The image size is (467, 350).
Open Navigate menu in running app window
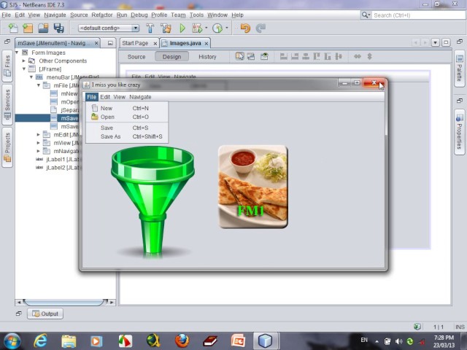tap(140, 97)
